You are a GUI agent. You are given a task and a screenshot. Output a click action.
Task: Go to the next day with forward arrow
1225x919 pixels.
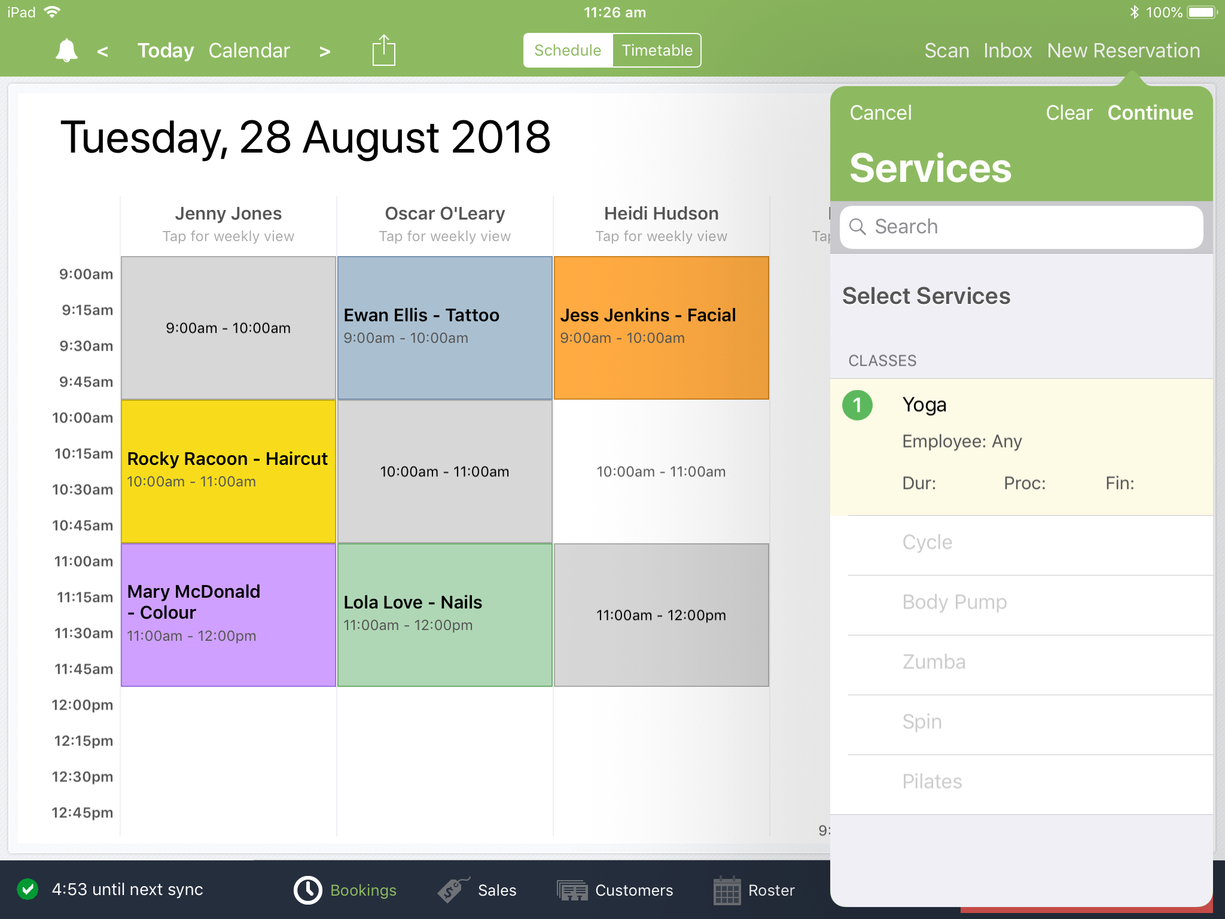[x=324, y=50]
